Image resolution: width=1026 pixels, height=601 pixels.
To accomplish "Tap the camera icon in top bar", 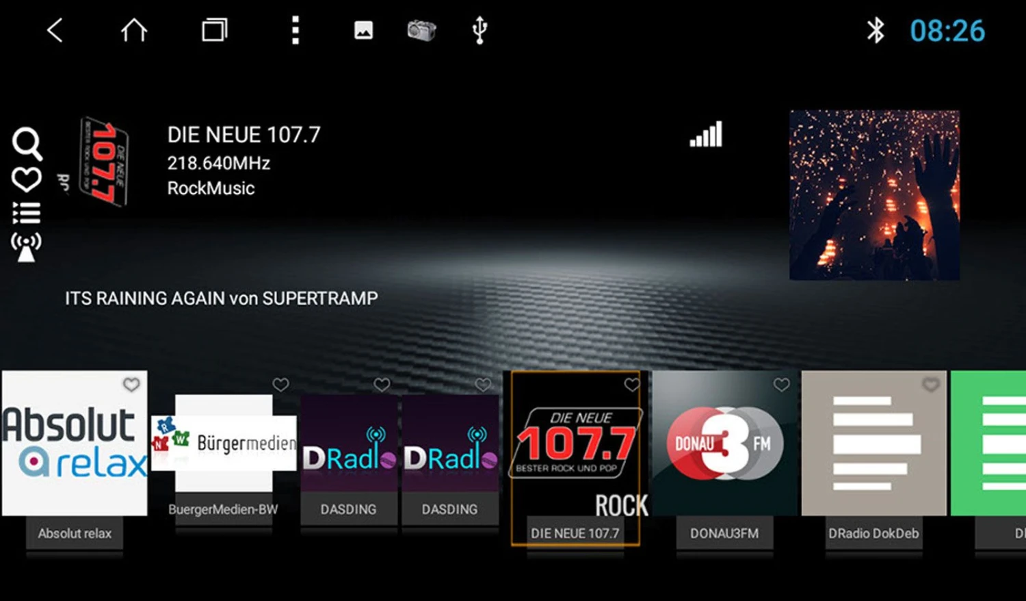I will click(x=421, y=30).
